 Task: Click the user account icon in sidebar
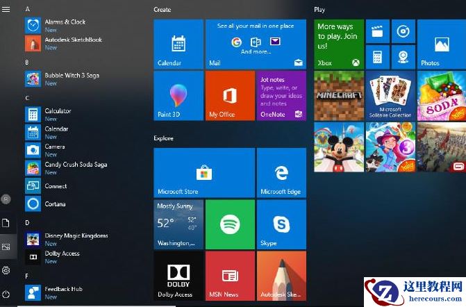6,199
